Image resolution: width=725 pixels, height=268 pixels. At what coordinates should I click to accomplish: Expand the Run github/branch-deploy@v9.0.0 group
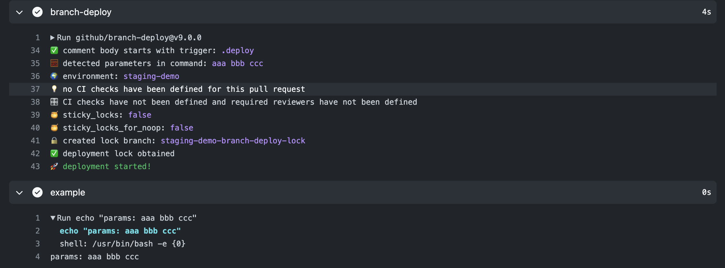52,37
